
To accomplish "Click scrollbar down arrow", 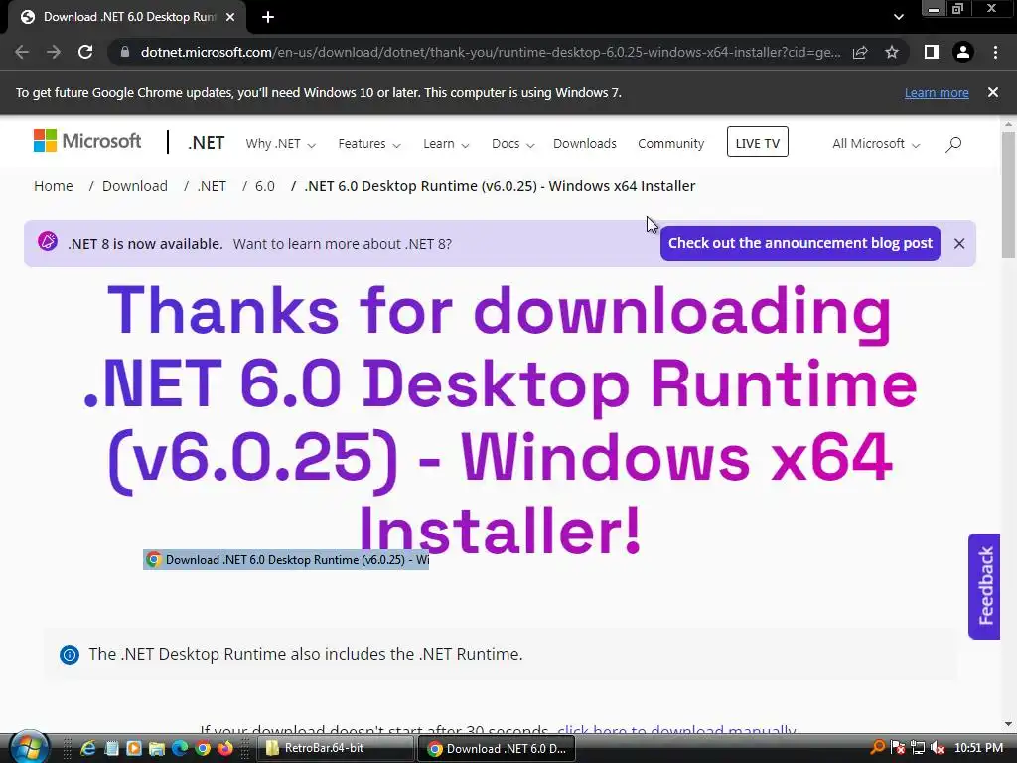I will pos(1008,724).
